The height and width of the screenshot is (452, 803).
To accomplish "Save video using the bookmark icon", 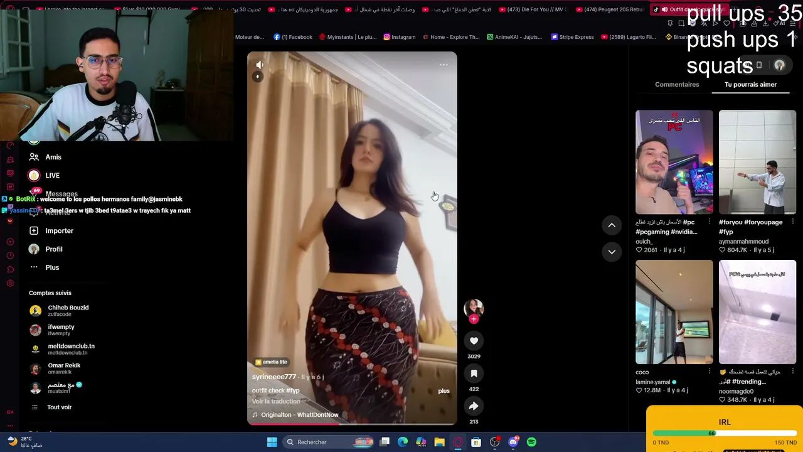I will coord(474,374).
